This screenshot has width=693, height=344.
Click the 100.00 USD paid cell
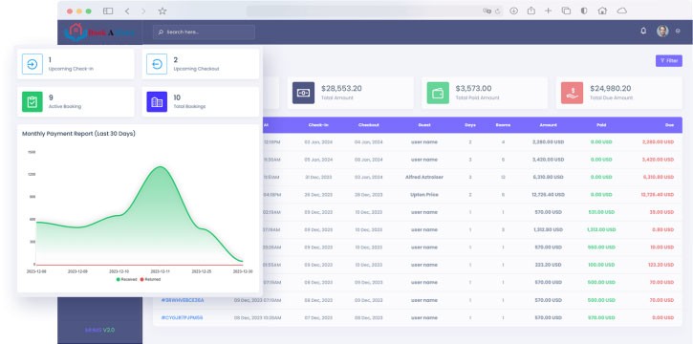pos(601,265)
